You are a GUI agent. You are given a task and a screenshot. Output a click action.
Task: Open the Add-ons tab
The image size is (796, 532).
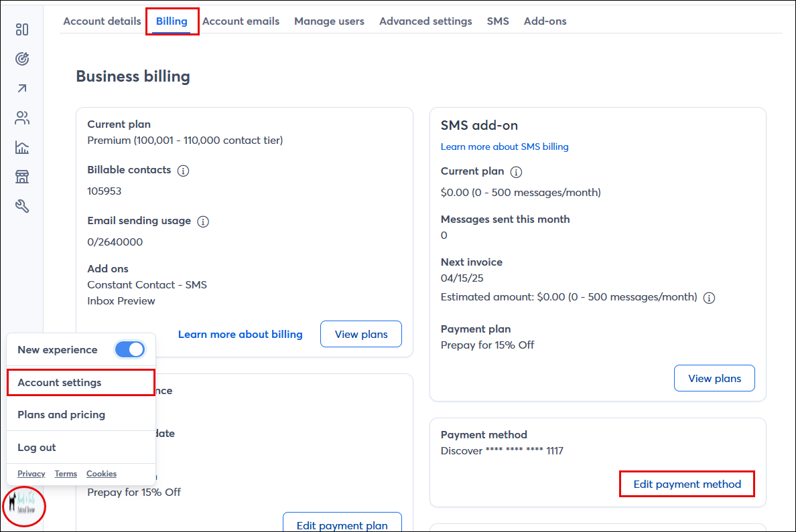(x=545, y=21)
